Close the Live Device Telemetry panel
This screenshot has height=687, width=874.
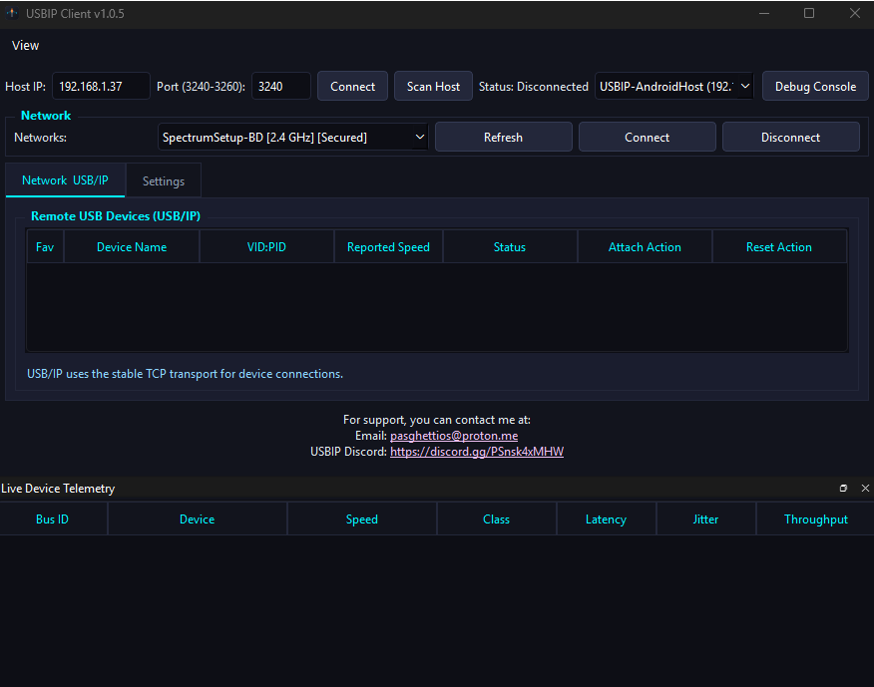865,489
